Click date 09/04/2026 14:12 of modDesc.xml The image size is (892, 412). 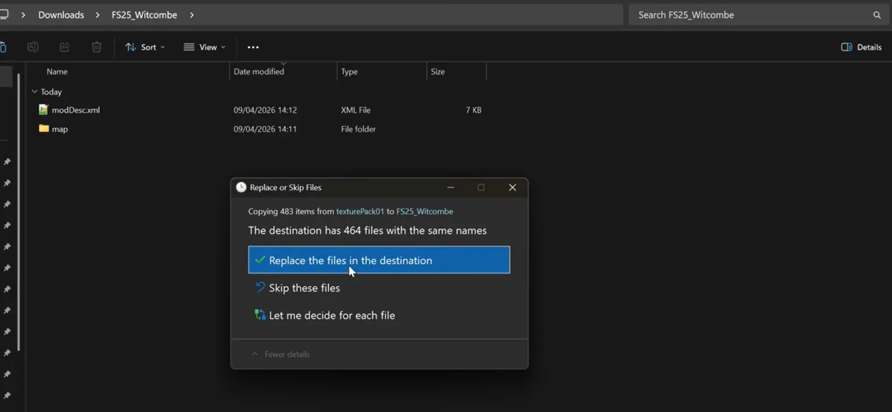tap(265, 110)
